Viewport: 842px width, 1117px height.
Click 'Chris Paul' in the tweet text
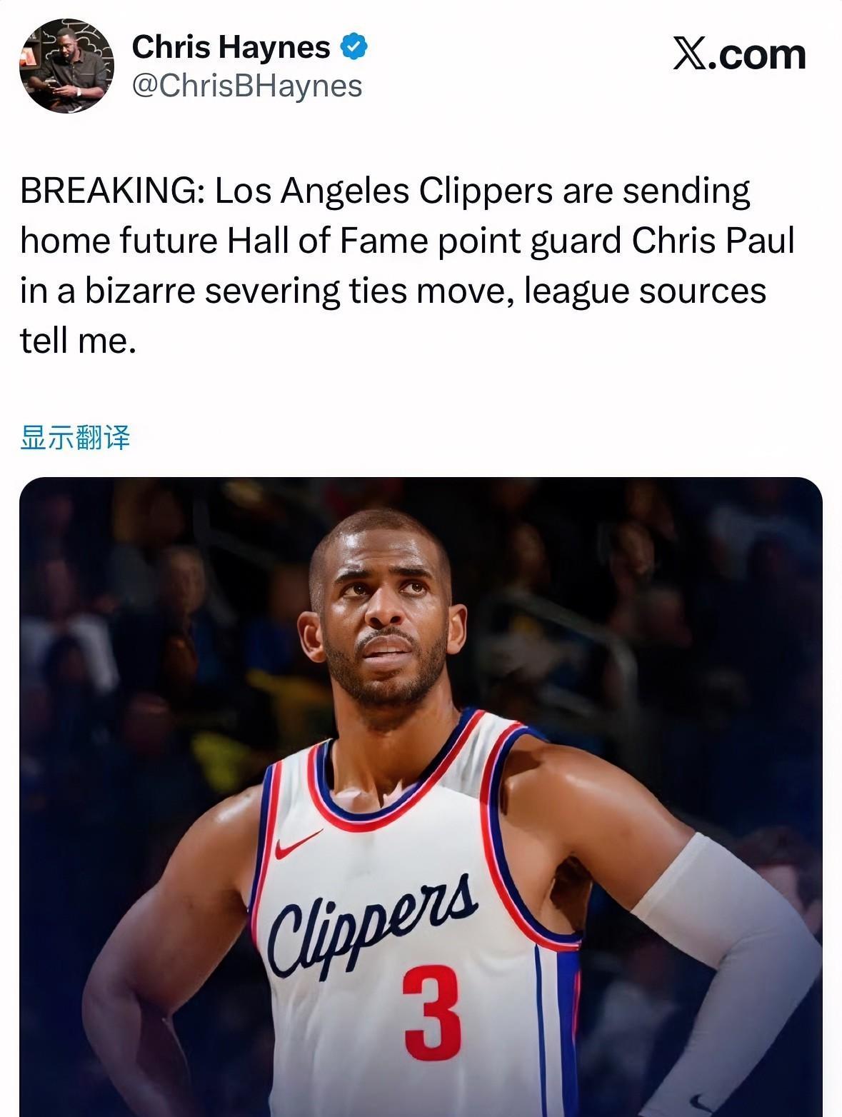(713, 241)
